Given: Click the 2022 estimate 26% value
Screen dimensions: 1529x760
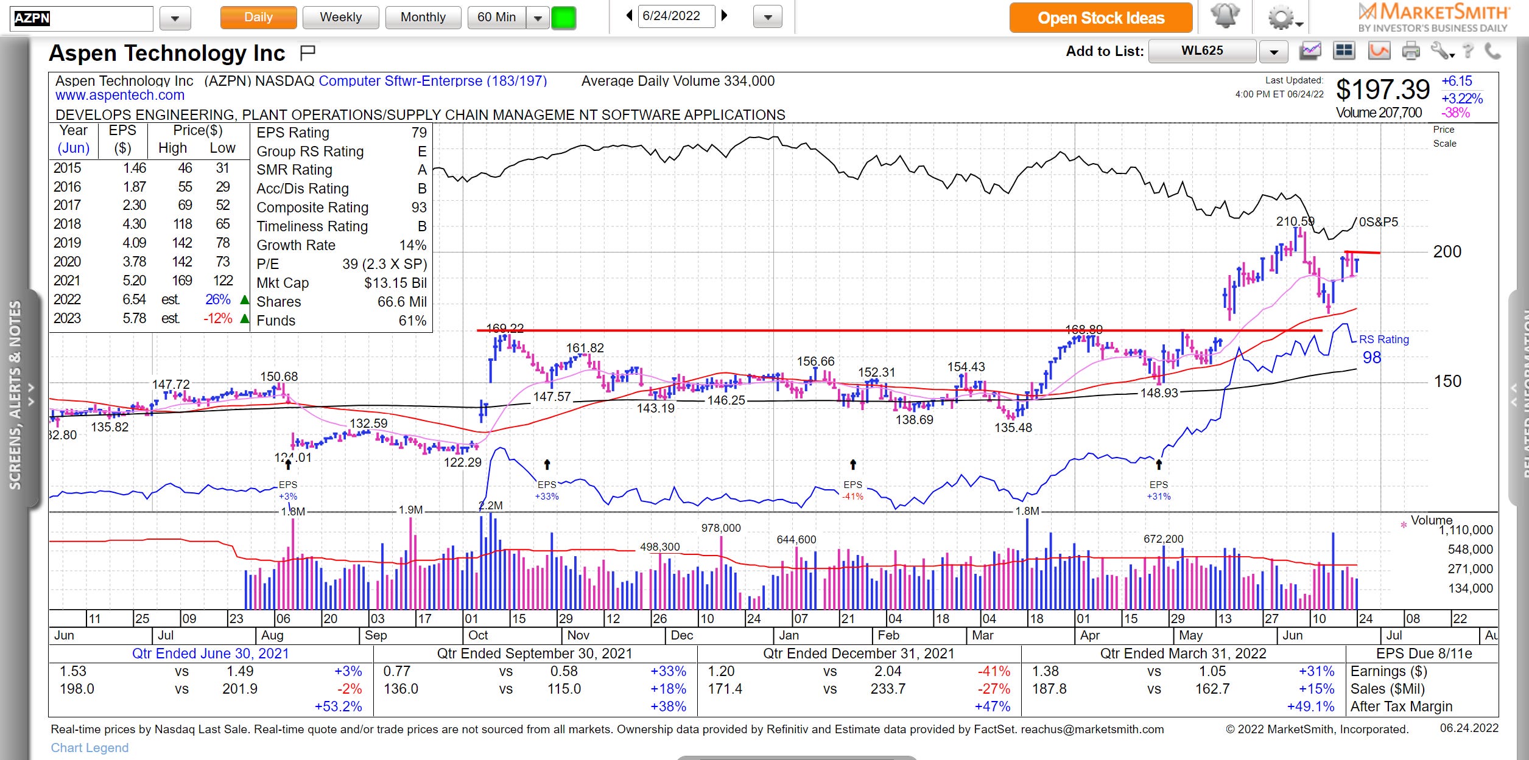Looking at the screenshot, I should pyautogui.click(x=218, y=300).
